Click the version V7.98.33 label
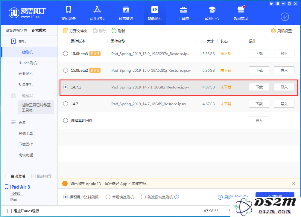Viewport: 301px width, 217px height. pyautogui.click(x=211, y=211)
